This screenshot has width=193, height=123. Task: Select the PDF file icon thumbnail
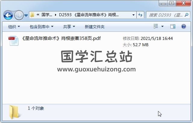(14, 40)
